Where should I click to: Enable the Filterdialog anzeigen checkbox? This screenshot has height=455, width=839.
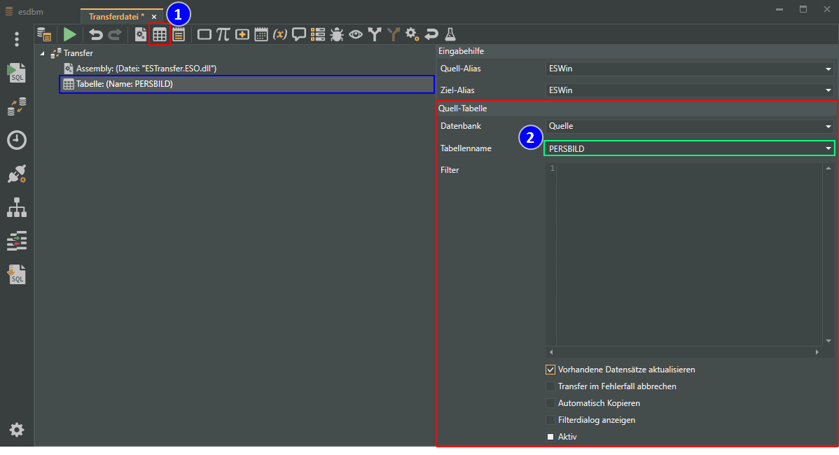(x=550, y=420)
